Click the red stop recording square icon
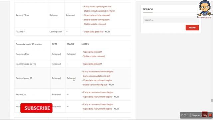The width and height of the screenshot is (213, 120). click(210, 115)
